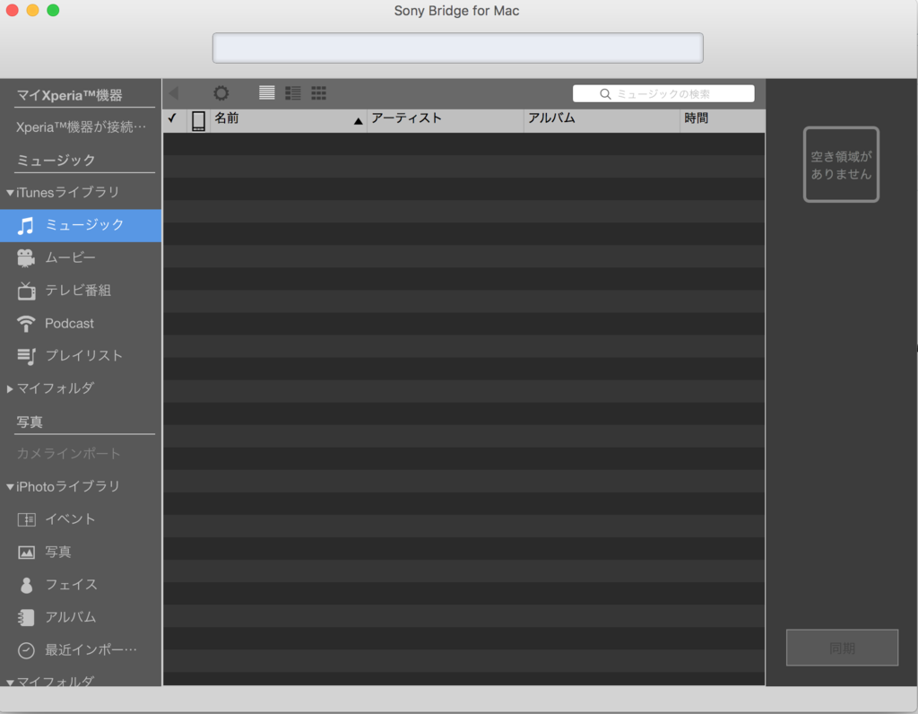The height and width of the screenshot is (714, 918).
Task: Select the Podcast antenna icon
Action: [x=26, y=324]
